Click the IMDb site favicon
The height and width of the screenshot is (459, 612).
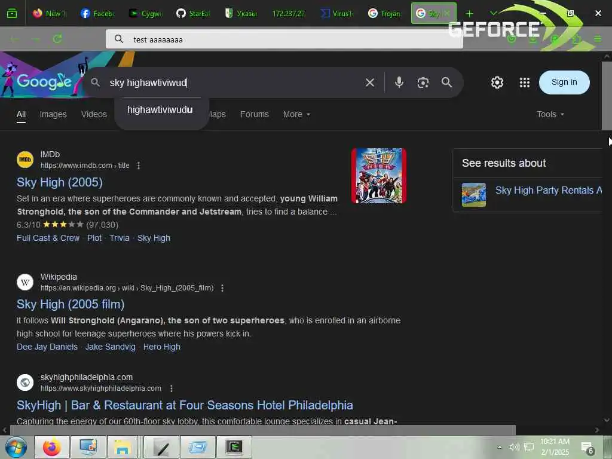pyautogui.click(x=25, y=160)
